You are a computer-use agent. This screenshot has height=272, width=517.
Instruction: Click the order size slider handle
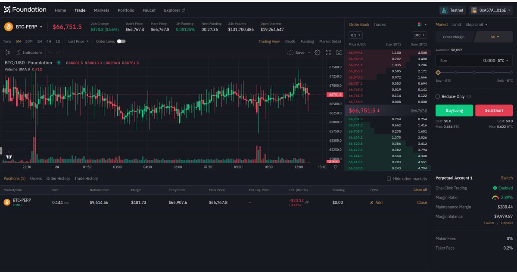pos(438,73)
